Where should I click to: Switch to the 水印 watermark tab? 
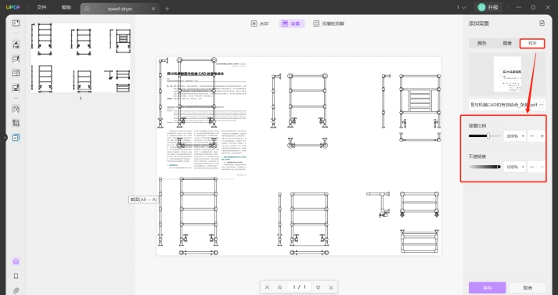(x=260, y=23)
